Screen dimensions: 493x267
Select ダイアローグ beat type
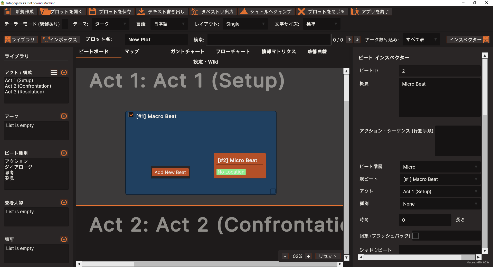[x=19, y=167]
